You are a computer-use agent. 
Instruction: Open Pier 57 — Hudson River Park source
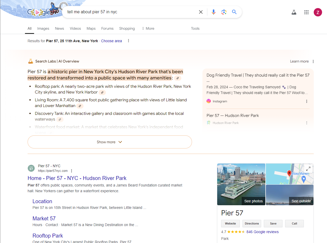[233, 116]
